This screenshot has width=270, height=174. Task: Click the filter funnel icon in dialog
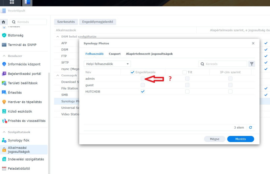(251, 64)
